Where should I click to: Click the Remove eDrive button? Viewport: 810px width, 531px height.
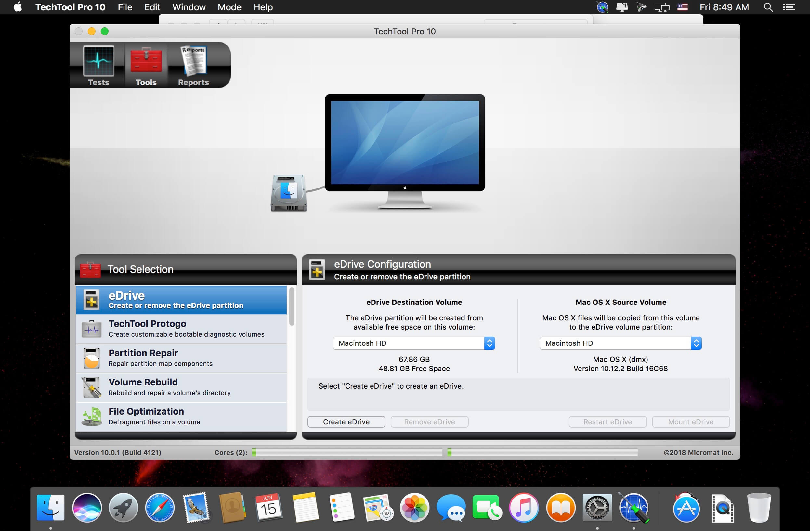(429, 422)
